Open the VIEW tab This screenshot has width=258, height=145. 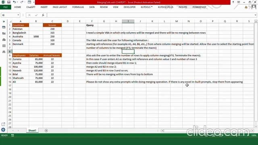(116, 7)
